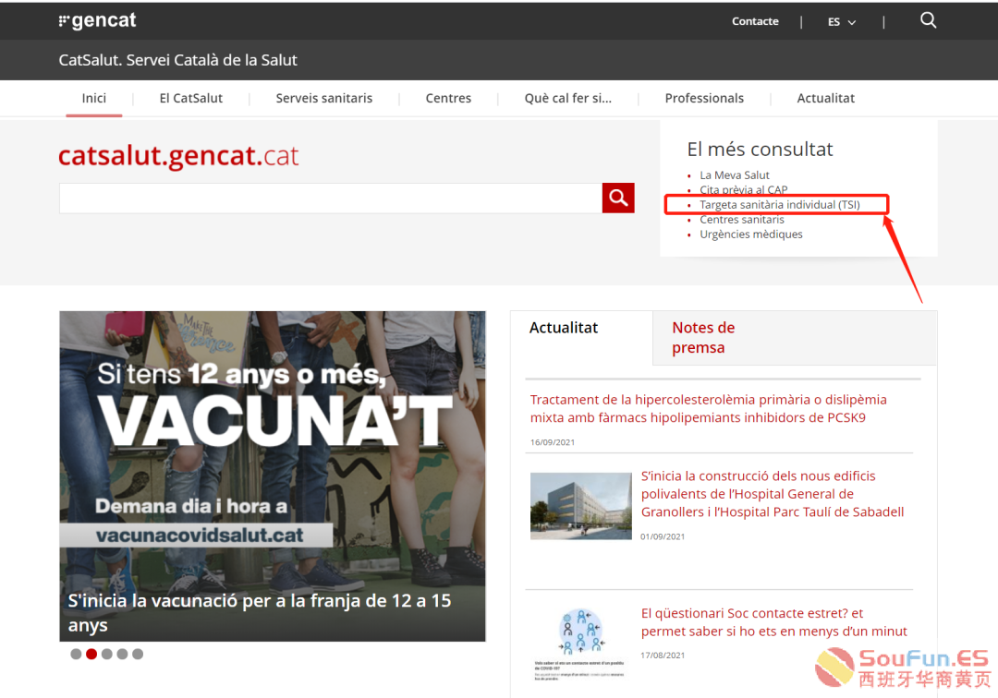Click the contacte estret illustration thumbnail
Viewport: 998px width, 698px height.
(579, 644)
